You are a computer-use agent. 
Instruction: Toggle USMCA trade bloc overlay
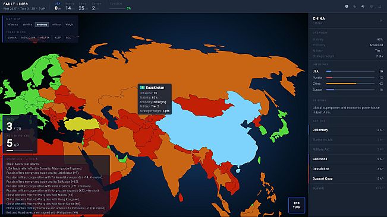(12, 37)
